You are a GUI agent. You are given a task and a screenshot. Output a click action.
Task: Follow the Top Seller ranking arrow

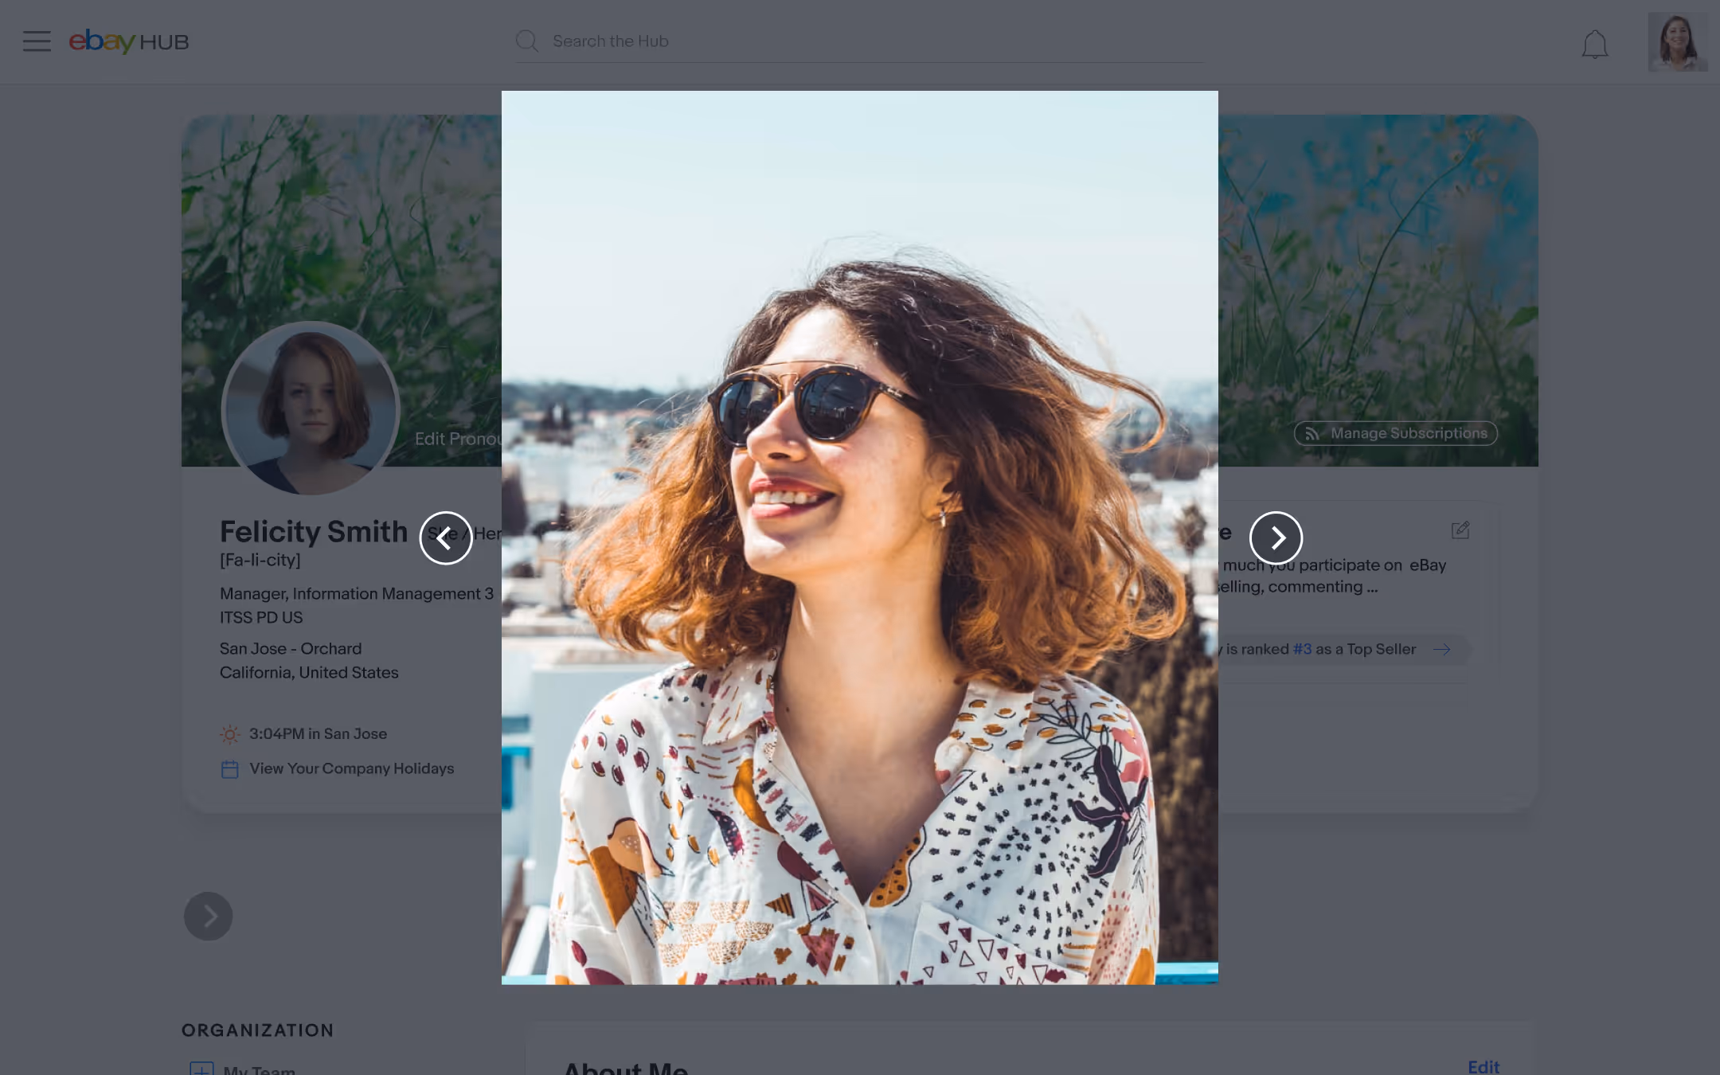tap(1441, 650)
